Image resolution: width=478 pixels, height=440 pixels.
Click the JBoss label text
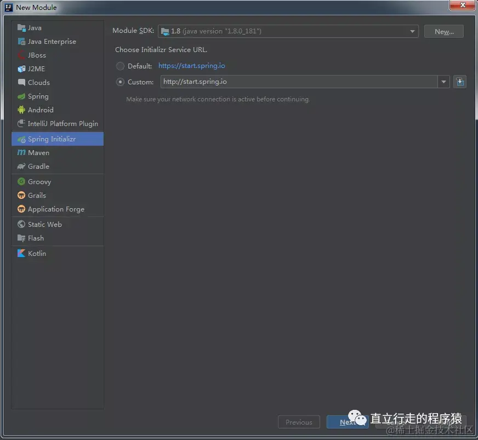pos(37,55)
